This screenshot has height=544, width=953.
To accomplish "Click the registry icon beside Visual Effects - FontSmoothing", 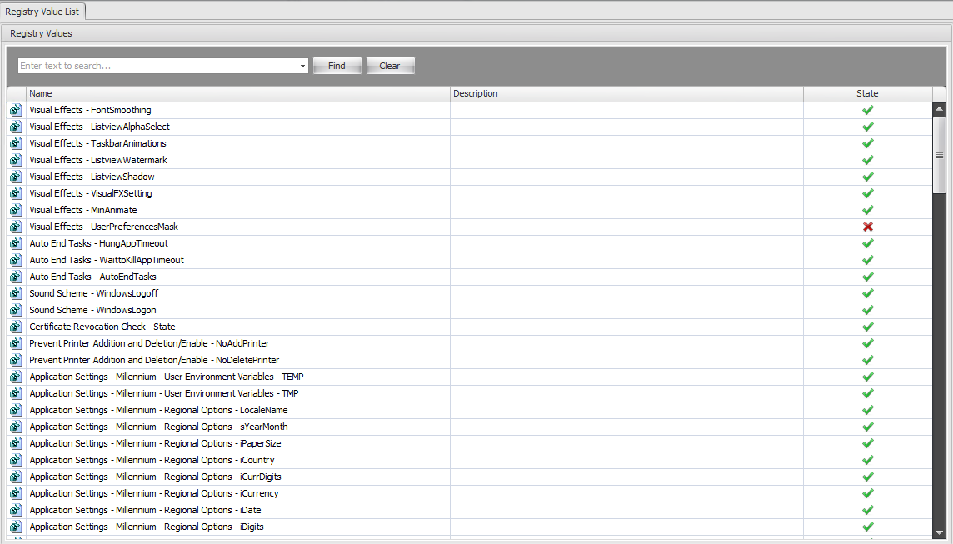I will pyautogui.click(x=16, y=110).
